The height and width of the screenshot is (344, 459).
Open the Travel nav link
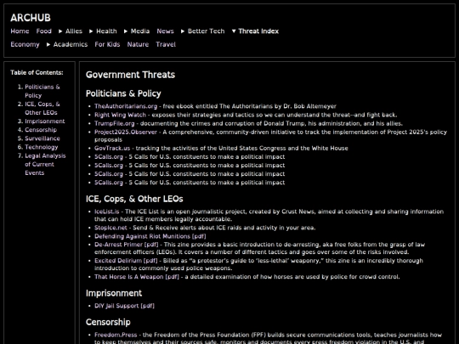[x=166, y=44]
